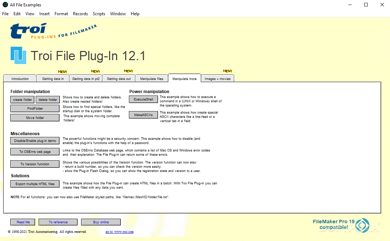Switch to Getting data in pt2 tab
Screen dimensions: 390x241
point(86,79)
